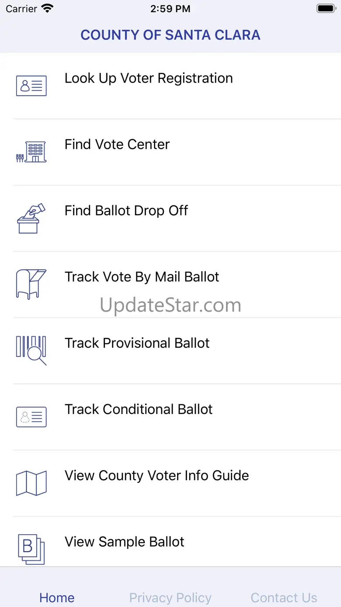Tap the County of Santa Clara header
341x607 pixels.
170,35
